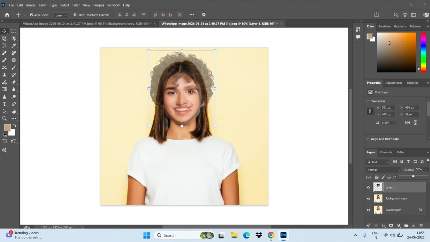
Task: Create a new group folder
Action: 406,225
